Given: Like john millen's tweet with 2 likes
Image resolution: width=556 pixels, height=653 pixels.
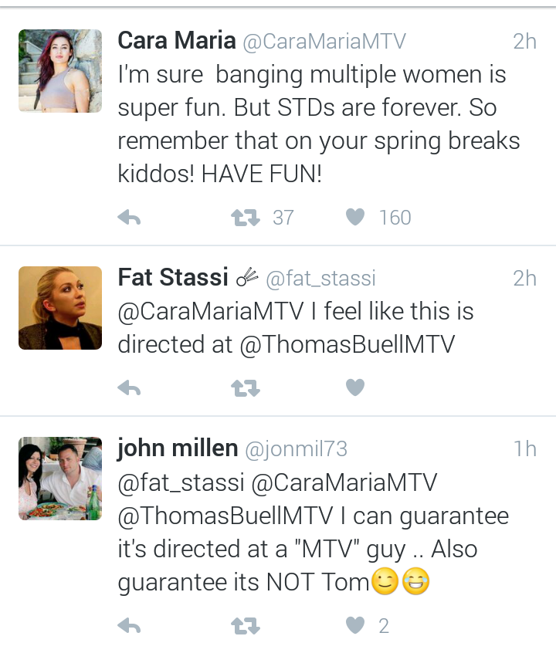Looking at the screenshot, I should [355, 625].
